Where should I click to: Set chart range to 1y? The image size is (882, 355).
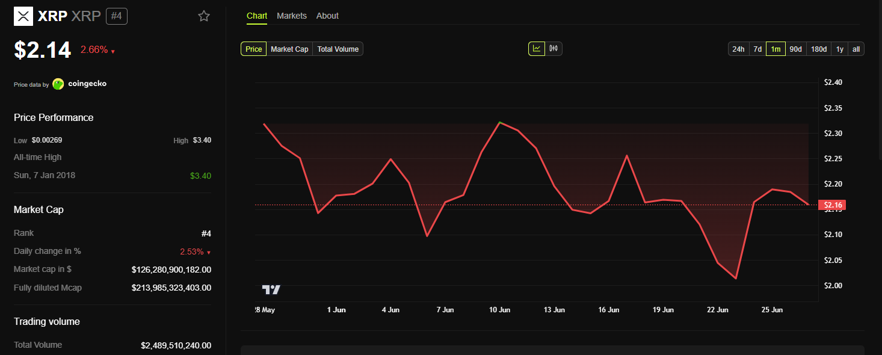[840, 49]
